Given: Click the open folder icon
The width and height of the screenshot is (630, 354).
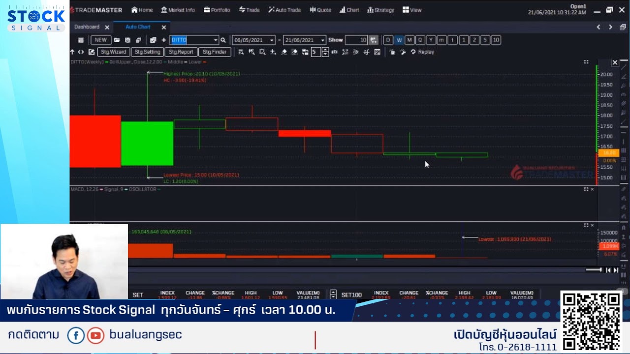Looking at the screenshot, I should [117, 40].
